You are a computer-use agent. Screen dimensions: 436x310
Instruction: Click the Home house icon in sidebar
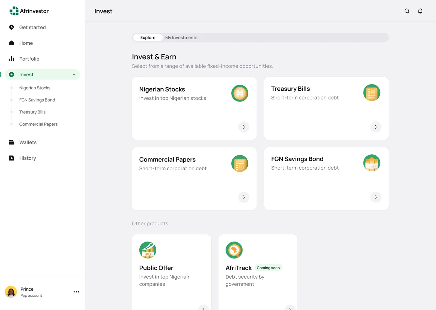(x=12, y=43)
